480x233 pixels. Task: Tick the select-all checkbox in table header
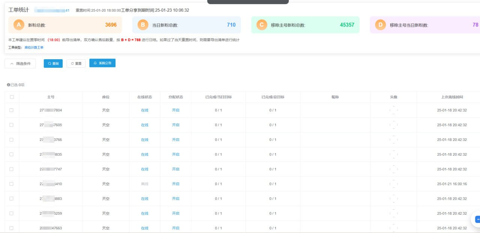point(12,97)
